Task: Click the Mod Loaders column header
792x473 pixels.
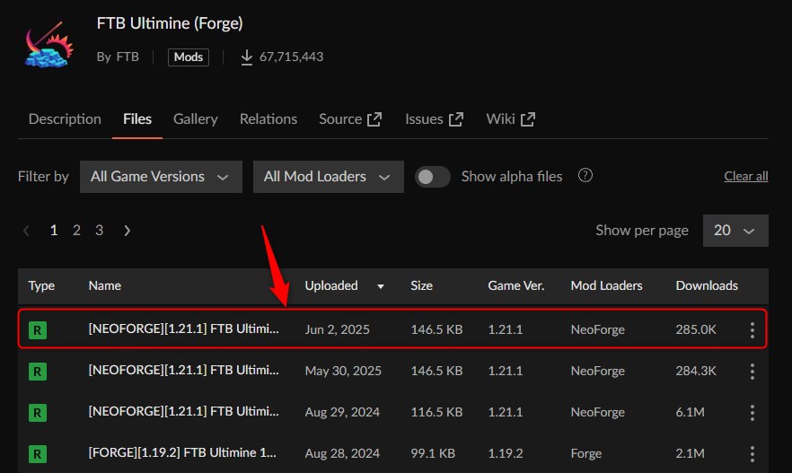Action: pyautogui.click(x=606, y=285)
